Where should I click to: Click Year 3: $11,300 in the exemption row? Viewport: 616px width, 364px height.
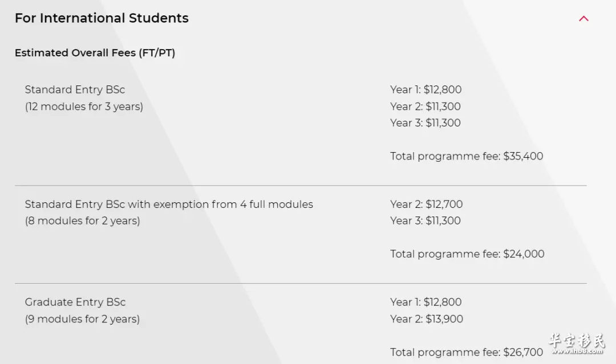[x=425, y=220]
